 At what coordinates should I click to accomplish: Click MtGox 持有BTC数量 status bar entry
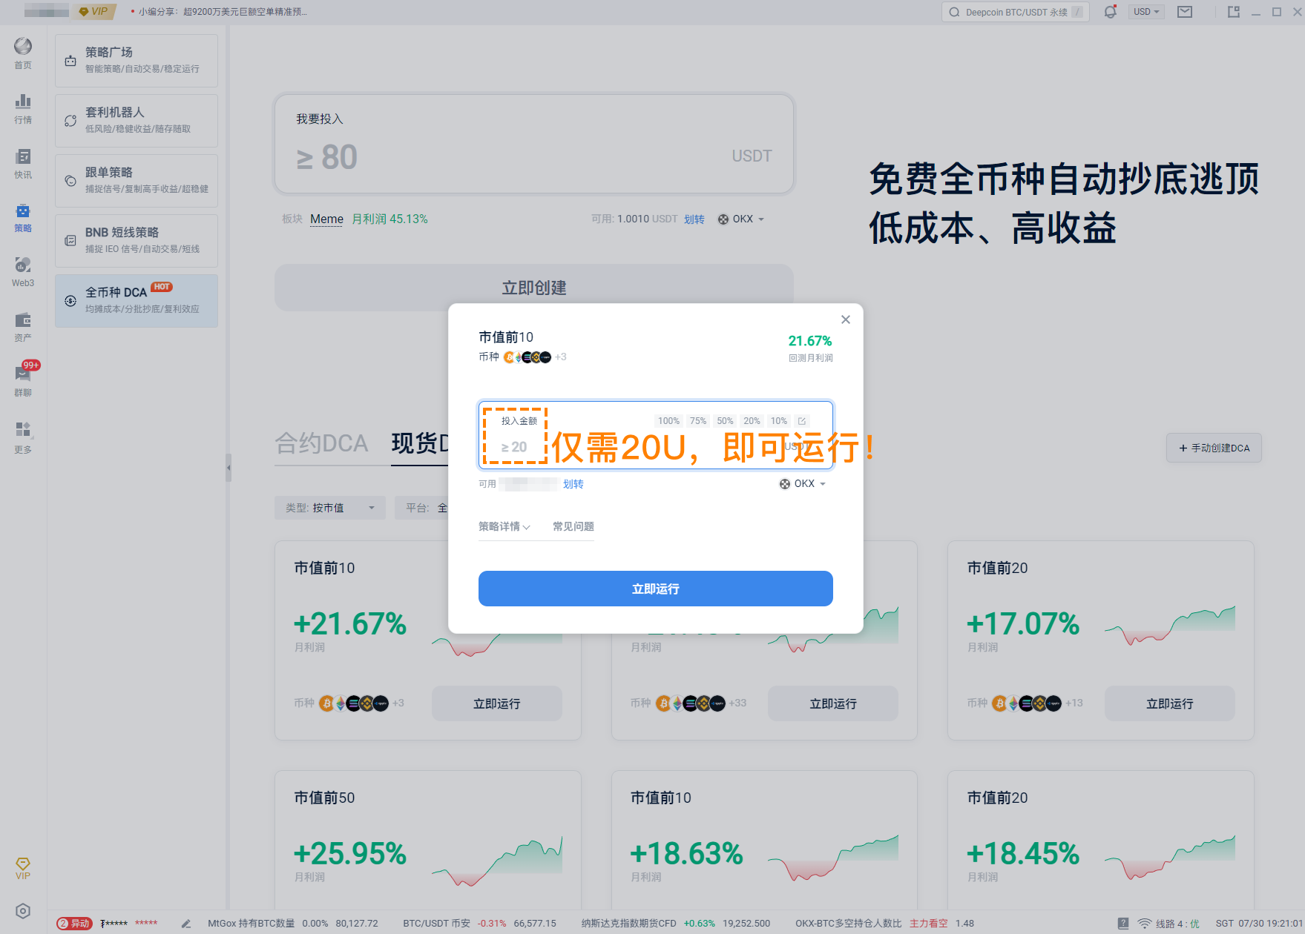coord(292,924)
